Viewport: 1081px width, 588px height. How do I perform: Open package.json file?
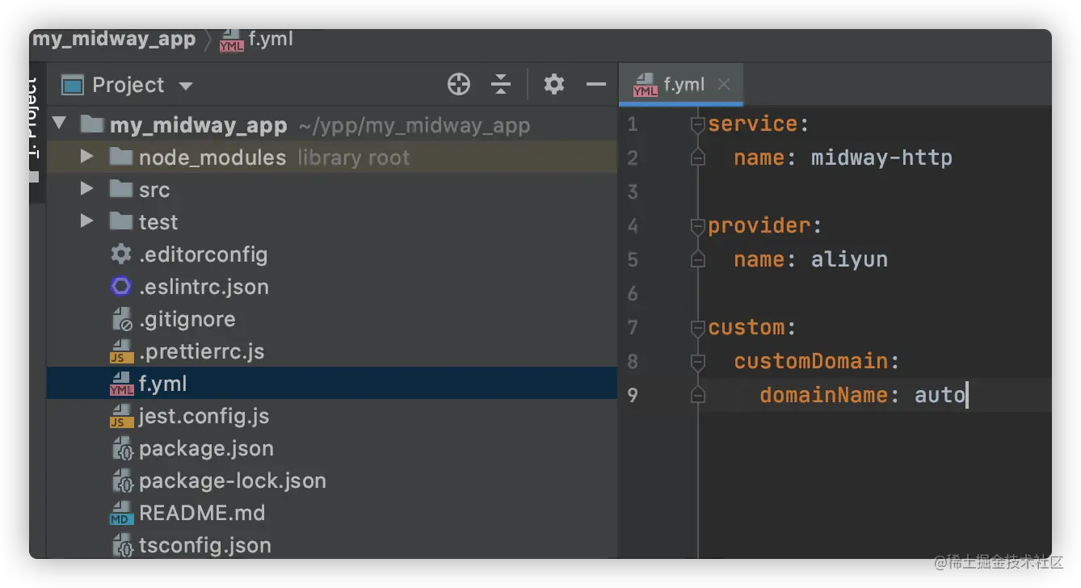click(206, 449)
